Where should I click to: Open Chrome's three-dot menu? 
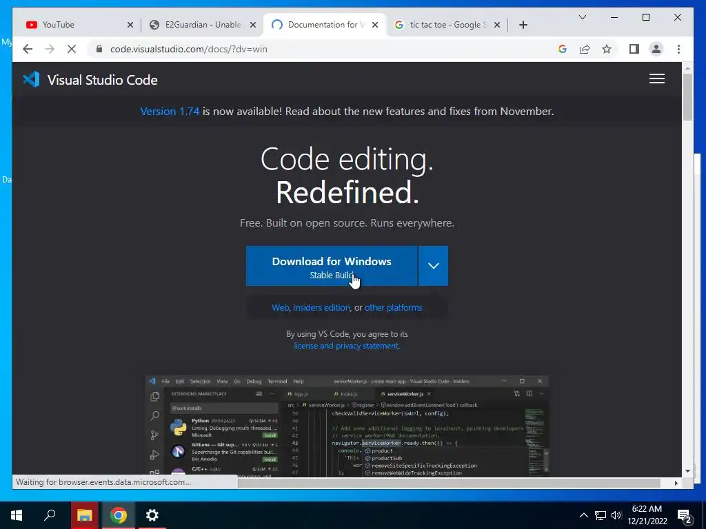pos(678,49)
